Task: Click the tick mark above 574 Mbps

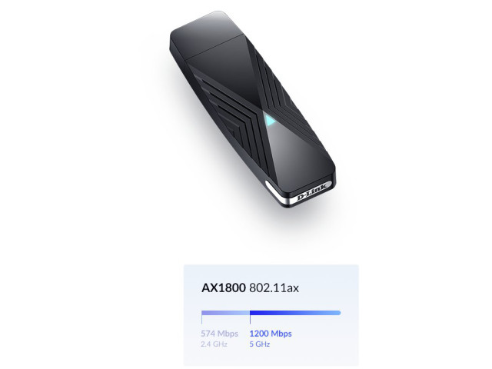Action: [201, 319]
